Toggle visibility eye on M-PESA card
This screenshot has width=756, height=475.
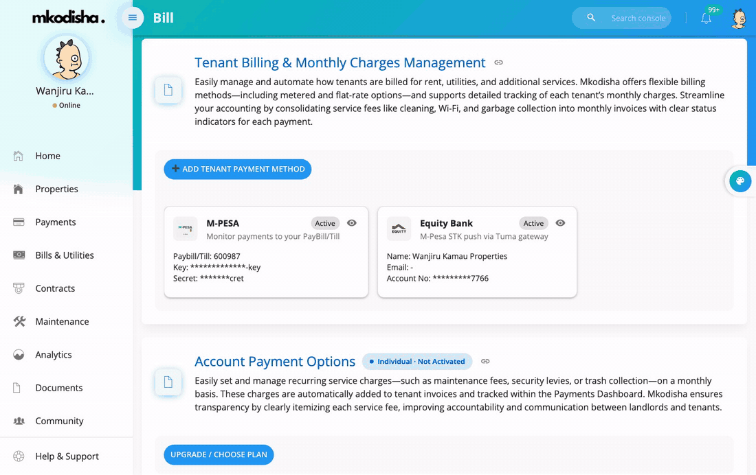pos(352,223)
